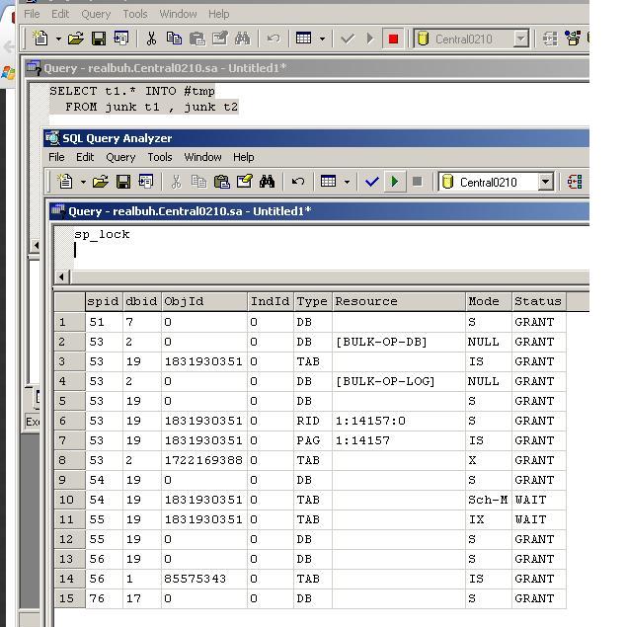The image size is (626, 627).
Task: Click the left arrow of the query editor horizontal scrollbar
Action: pos(63,276)
